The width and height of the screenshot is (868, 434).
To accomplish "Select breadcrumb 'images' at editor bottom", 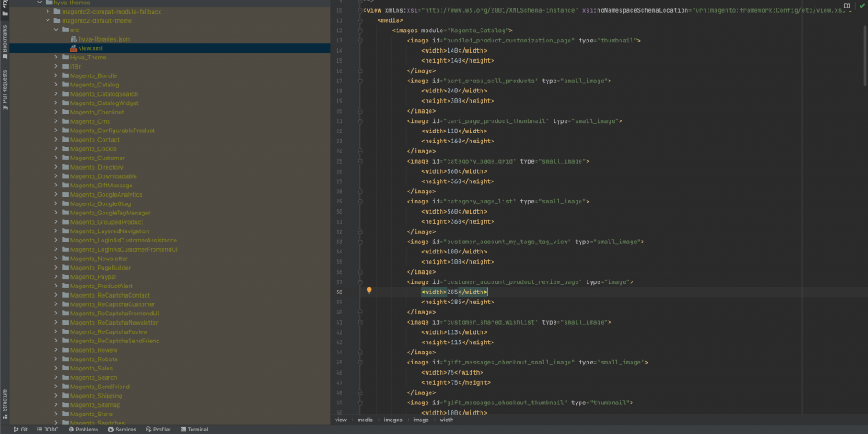I will click(392, 420).
